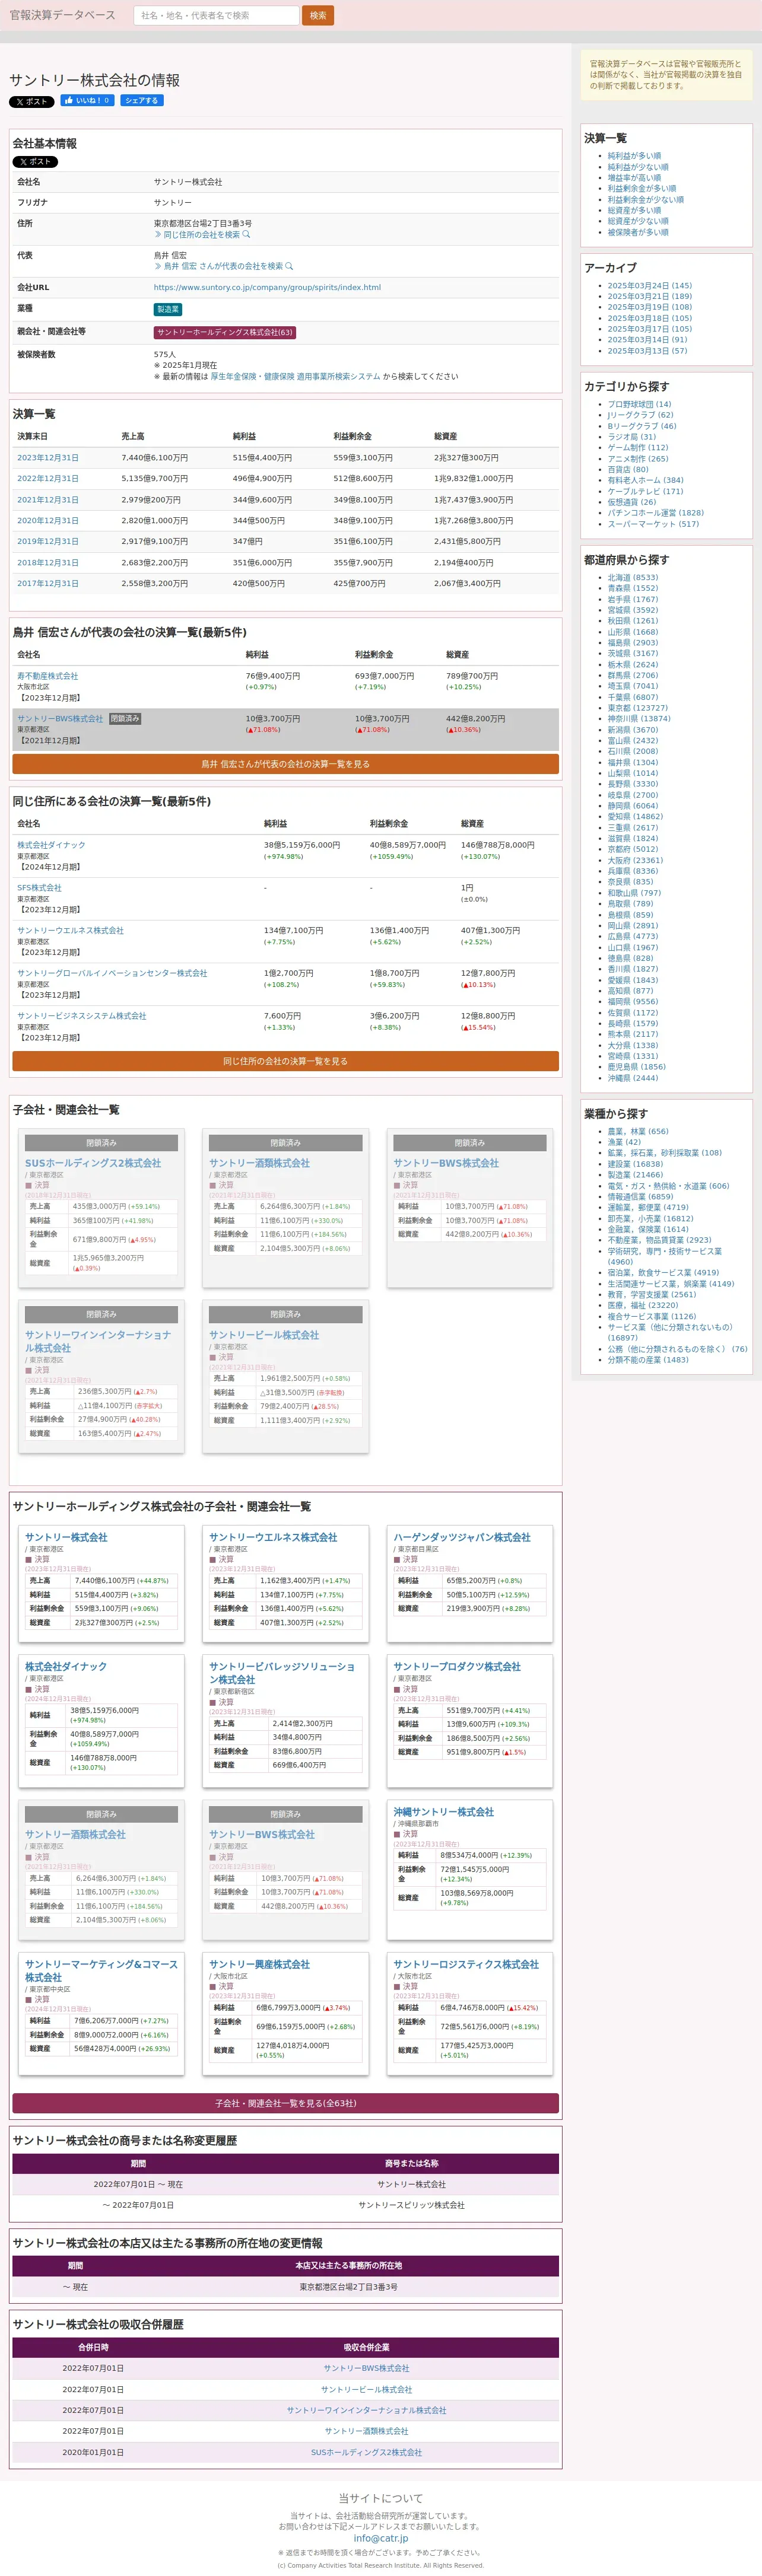Open the Jリーグクラブ (62) category link
Screen dimensions: 762x2576
[641, 415]
